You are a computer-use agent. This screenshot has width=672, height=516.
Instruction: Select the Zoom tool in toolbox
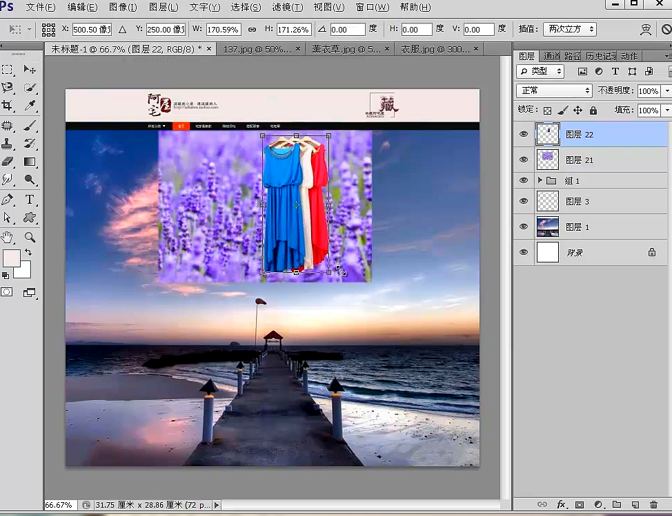click(30, 237)
